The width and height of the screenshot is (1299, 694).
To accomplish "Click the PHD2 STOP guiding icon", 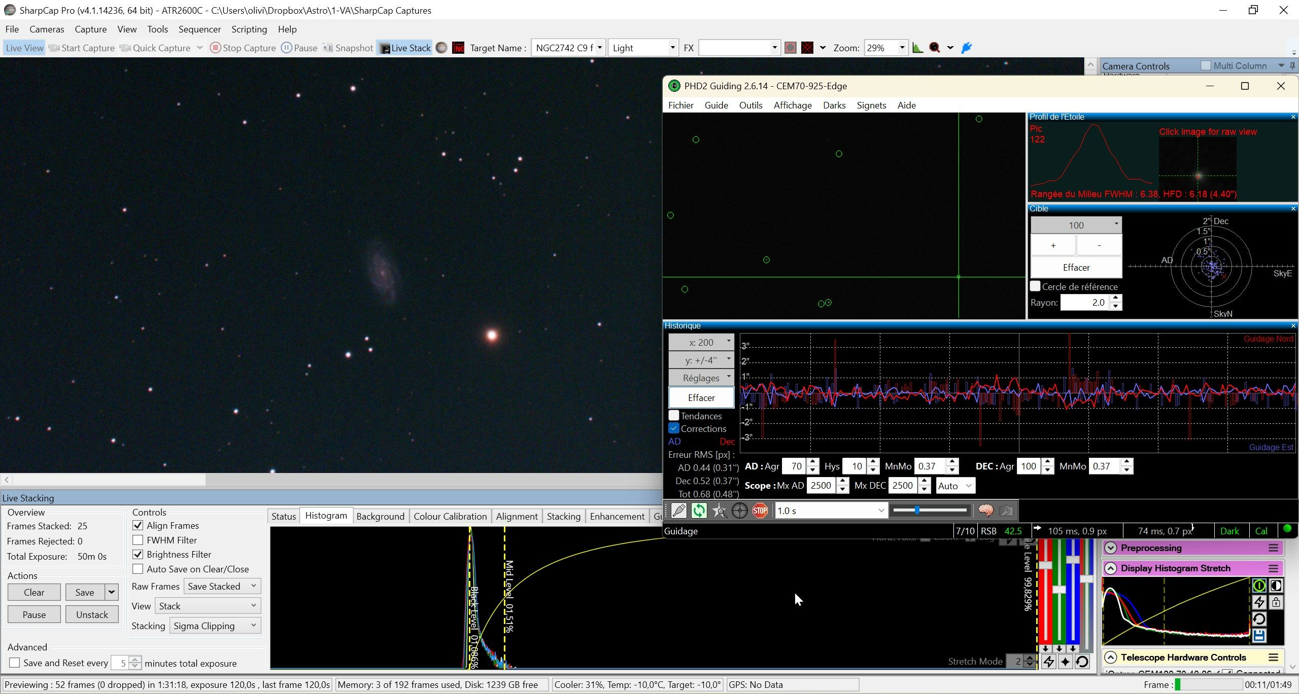I will point(760,510).
